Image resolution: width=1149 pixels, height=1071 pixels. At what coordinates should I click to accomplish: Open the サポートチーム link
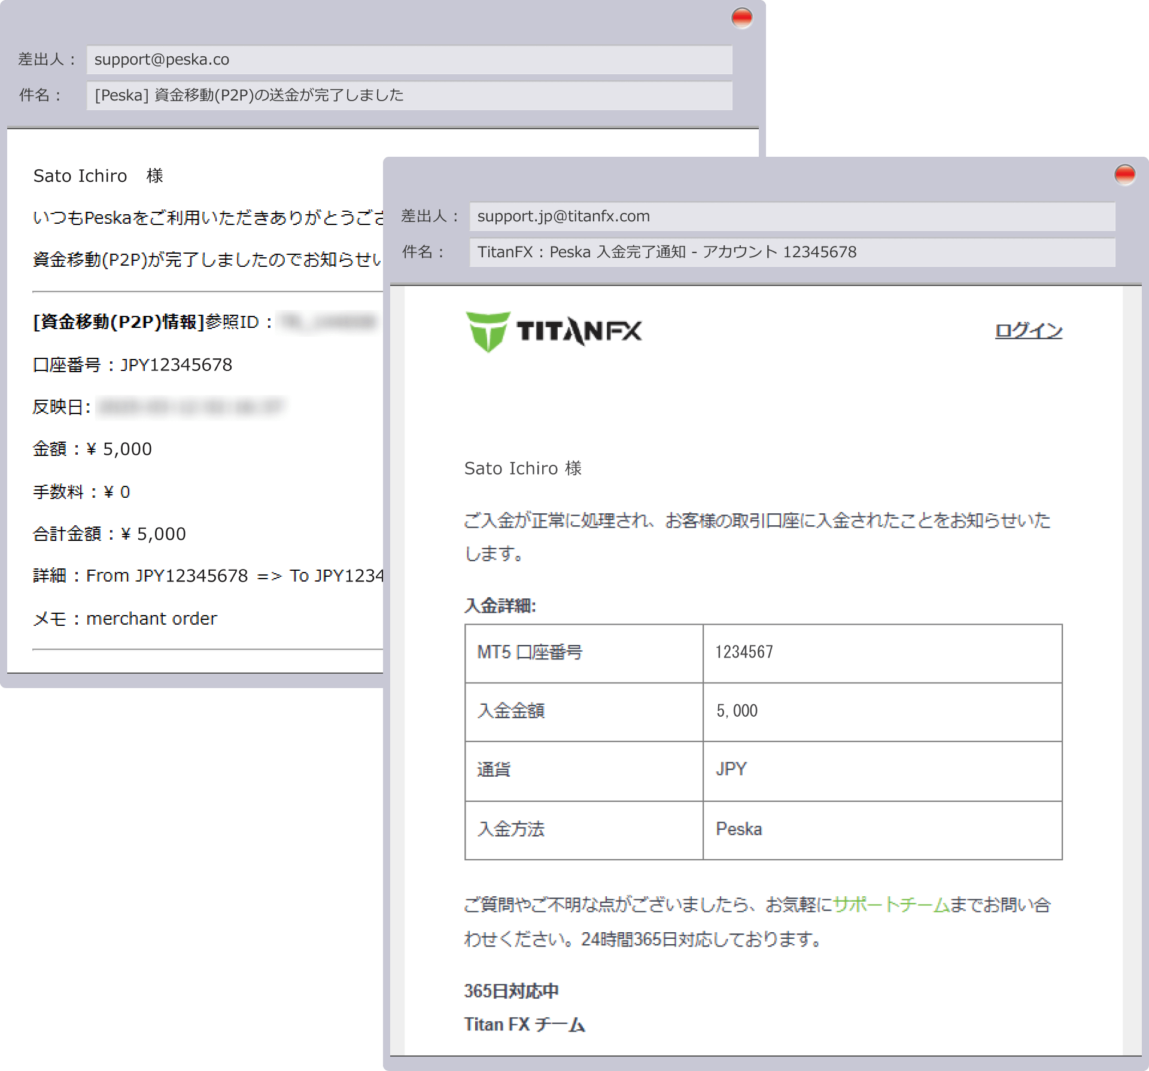(x=891, y=904)
